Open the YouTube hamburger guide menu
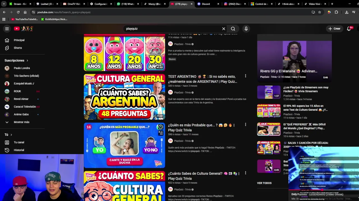Image resolution: width=359 pixels, height=201 pixels. pos(7,28)
